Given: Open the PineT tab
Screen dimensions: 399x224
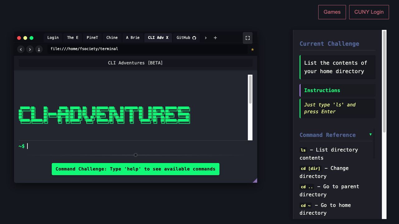Looking at the screenshot, I should pyautogui.click(x=92, y=38).
